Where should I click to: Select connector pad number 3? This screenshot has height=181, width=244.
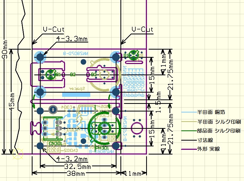coord(59,123)
